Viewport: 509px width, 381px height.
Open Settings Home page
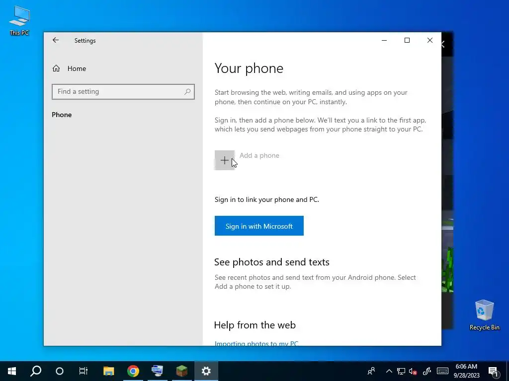[x=69, y=68]
